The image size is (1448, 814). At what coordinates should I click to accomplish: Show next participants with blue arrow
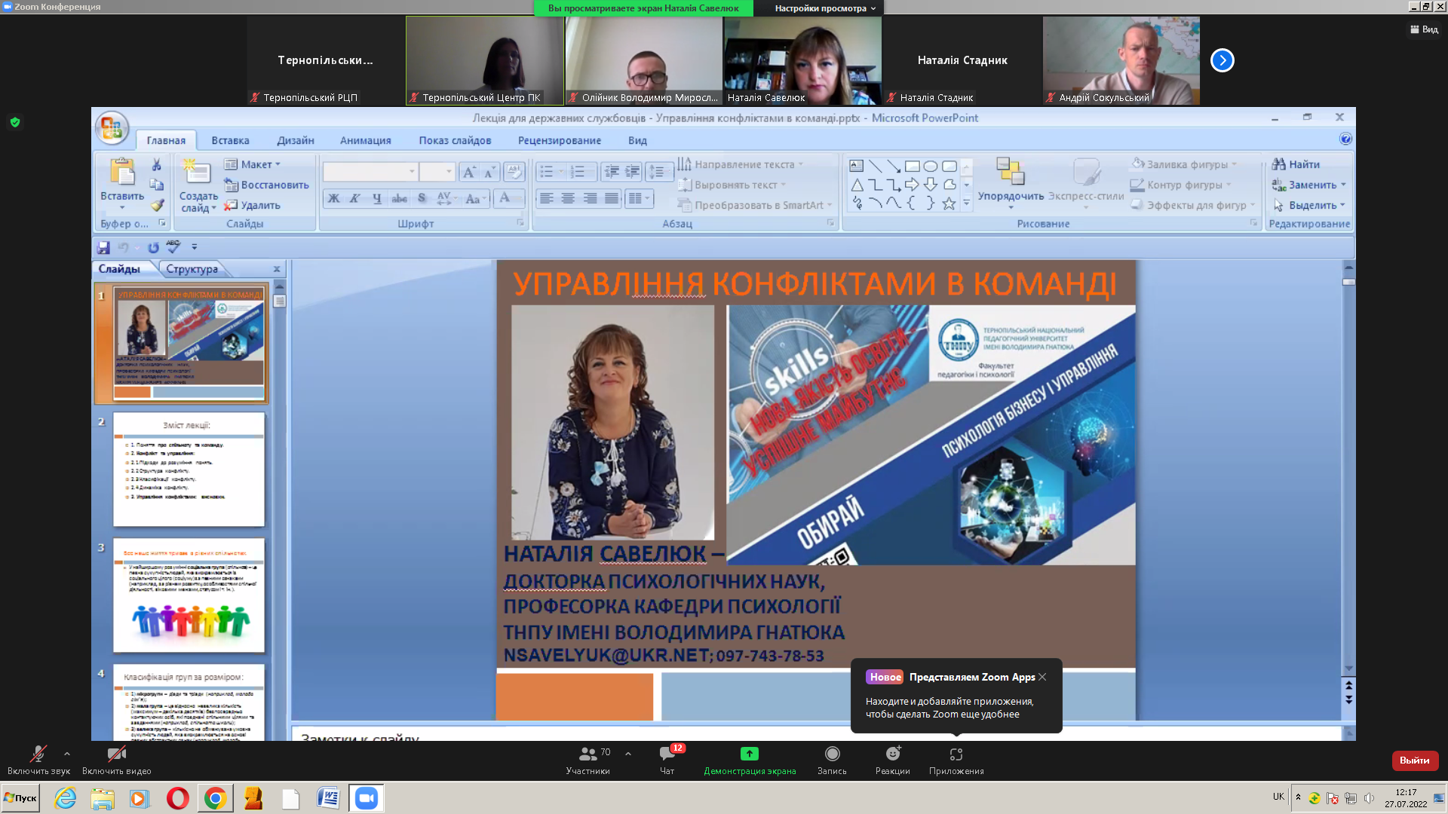click(1222, 60)
